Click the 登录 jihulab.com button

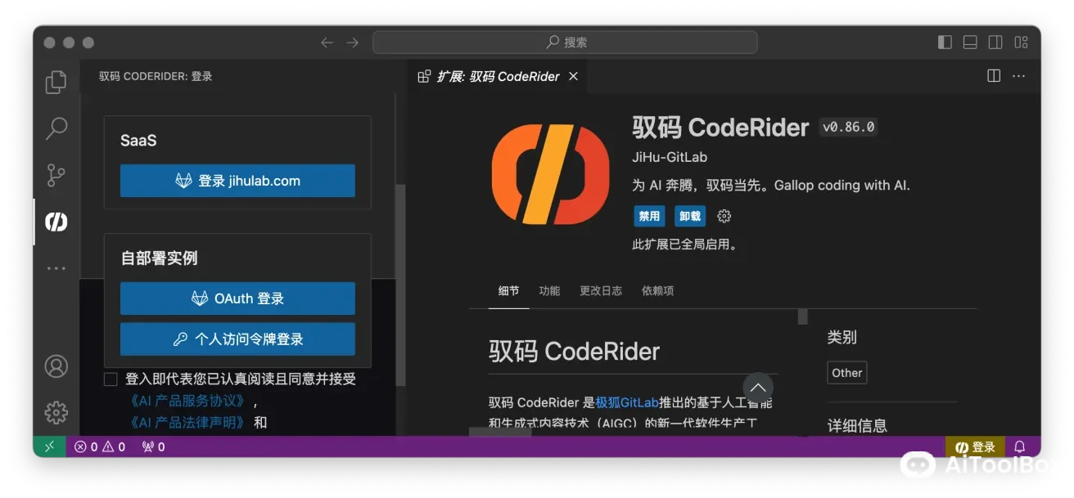point(237,181)
